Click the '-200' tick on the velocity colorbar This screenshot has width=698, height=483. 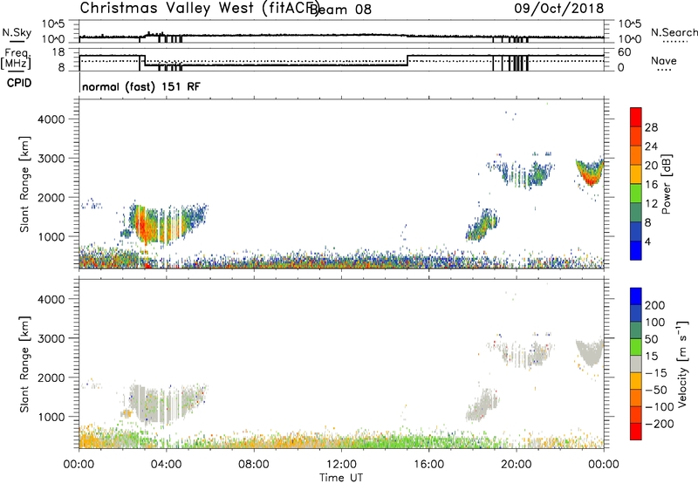click(x=659, y=424)
